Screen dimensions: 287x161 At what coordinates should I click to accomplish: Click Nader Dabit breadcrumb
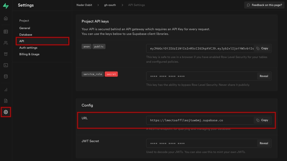click(x=84, y=5)
